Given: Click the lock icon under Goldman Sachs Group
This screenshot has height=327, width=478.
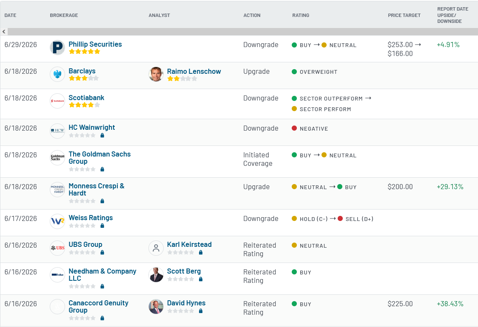Looking at the screenshot, I should pos(102,169).
